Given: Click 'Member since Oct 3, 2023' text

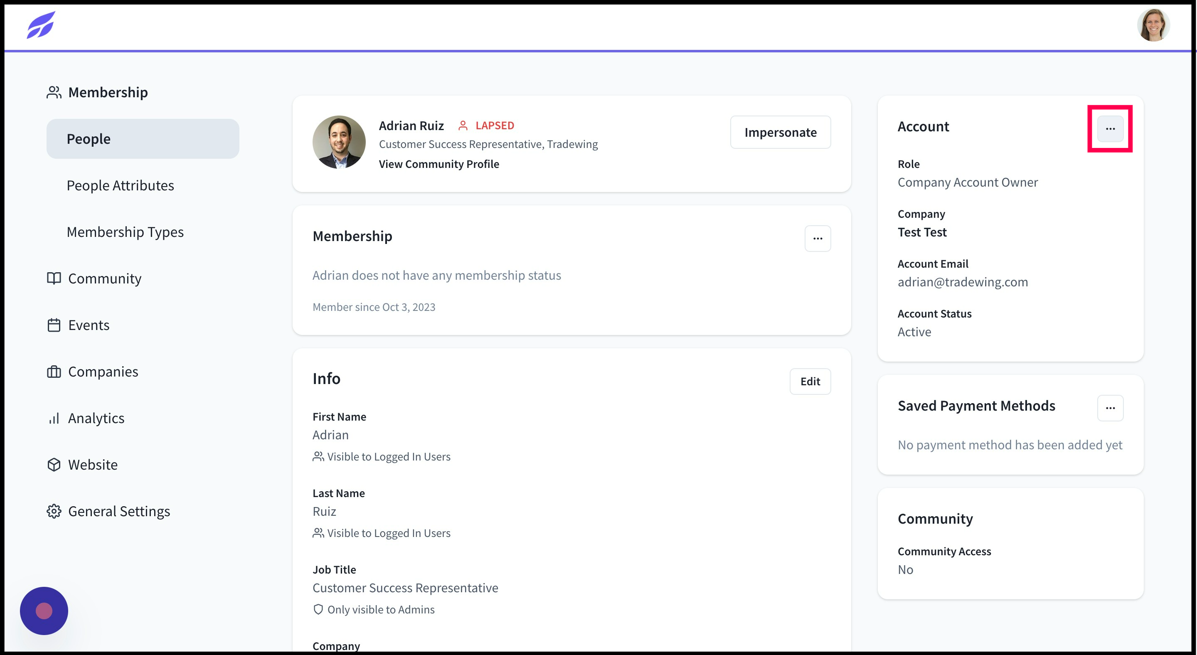Looking at the screenshot, I should coord(374,307).
